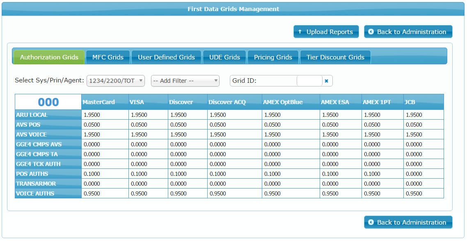467x241 pixels.
Task: Select the AVS VOICE Discover value cell
Action: point(188,134)
